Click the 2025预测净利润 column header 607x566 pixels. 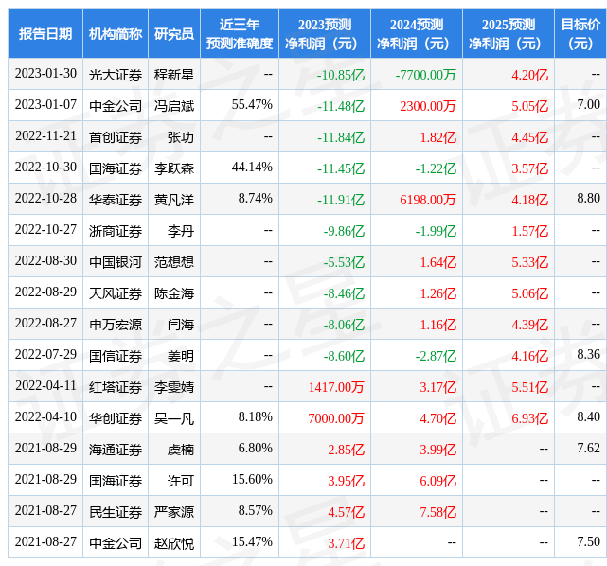click(509, 34)
